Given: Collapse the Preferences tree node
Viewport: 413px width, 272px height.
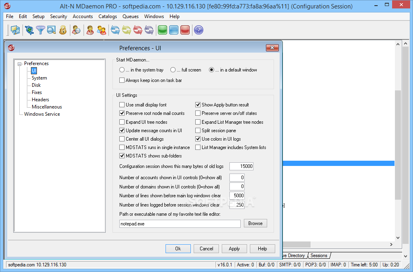Looking at the screenshot, I should (20, 64).
